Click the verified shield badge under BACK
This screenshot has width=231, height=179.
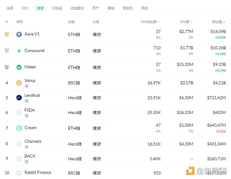(x=26, y=162)
